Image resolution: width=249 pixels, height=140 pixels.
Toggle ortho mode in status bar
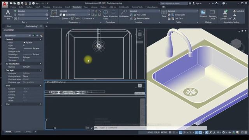click(x=181, y=132)
